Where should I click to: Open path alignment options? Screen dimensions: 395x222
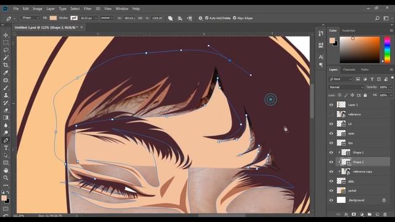180,18
